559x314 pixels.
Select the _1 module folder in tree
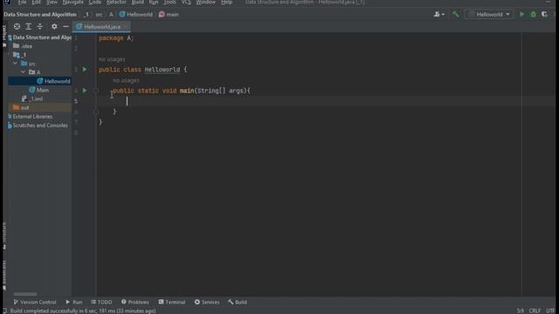tap(19, 55)
